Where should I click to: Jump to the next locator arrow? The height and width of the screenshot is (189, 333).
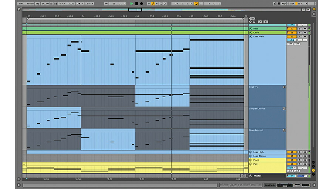tap(254, 22)
